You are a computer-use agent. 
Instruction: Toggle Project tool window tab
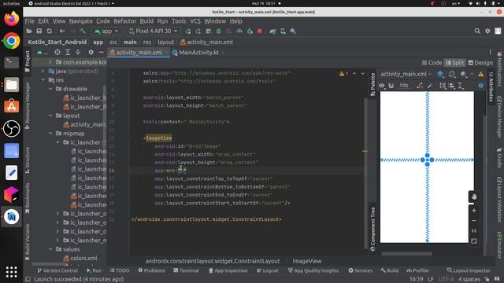coord(28,61)
